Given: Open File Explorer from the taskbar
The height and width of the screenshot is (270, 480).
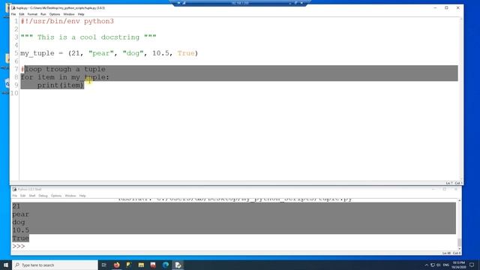Looking at the screenshot, I should click(x=141, y=265).
